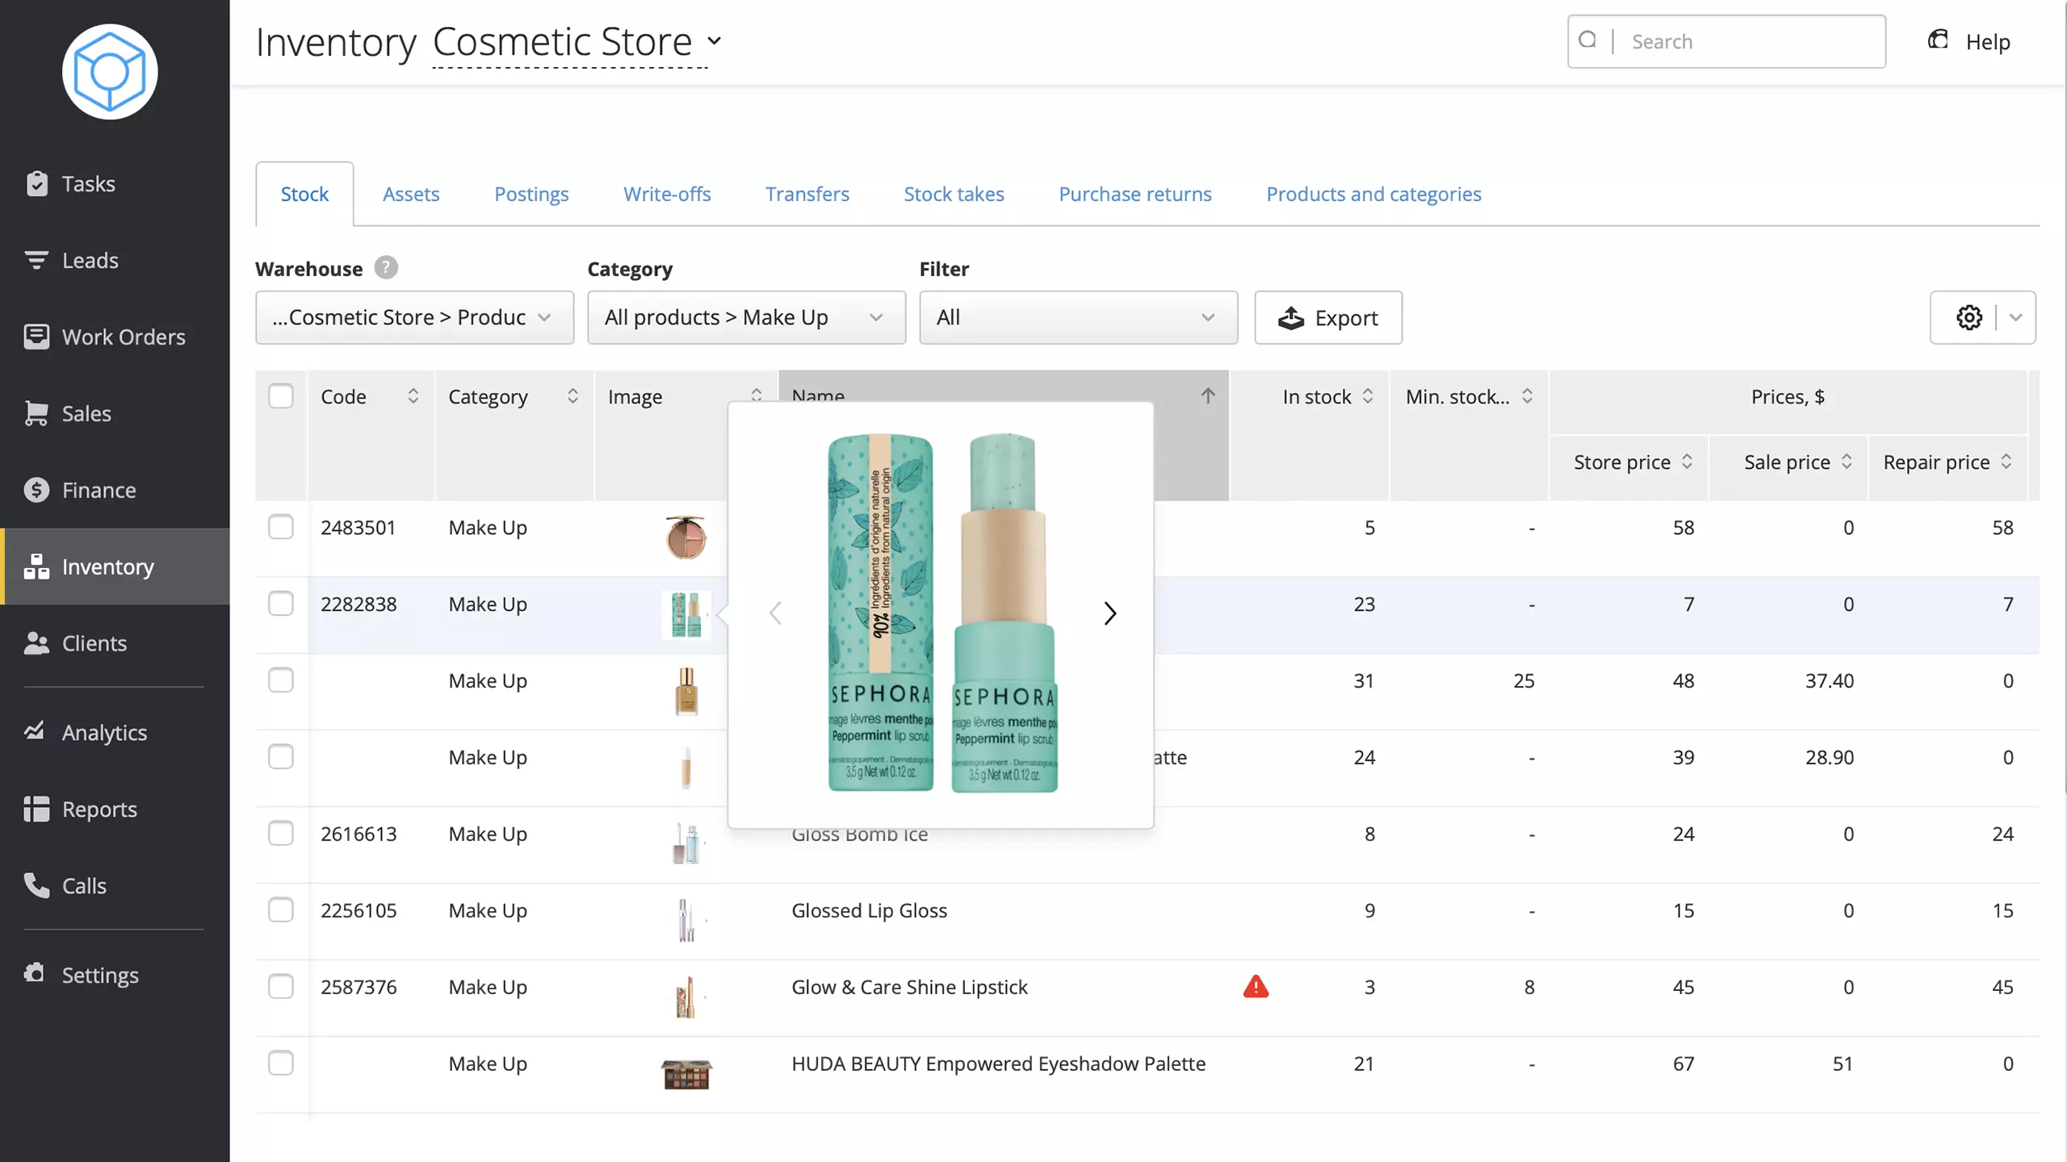Sort by Min. stock column
Image resolution: width=2067 pixels, height=1162 pixels.
1527,396
